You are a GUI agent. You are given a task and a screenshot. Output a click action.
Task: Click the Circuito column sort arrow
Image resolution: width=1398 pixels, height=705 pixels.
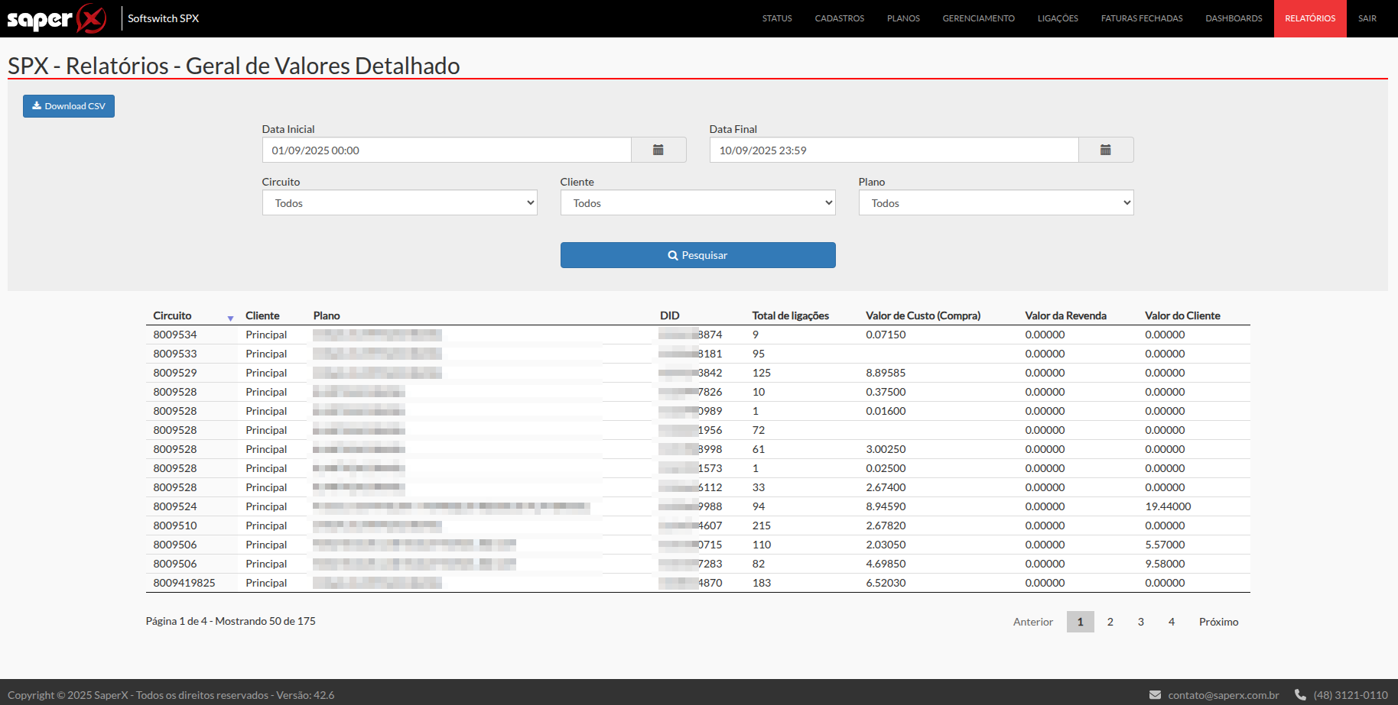(x=230, y=318)
